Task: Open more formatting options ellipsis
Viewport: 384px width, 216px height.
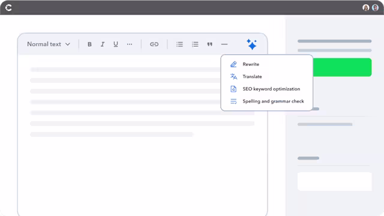Action: click(x=130, y=44)
